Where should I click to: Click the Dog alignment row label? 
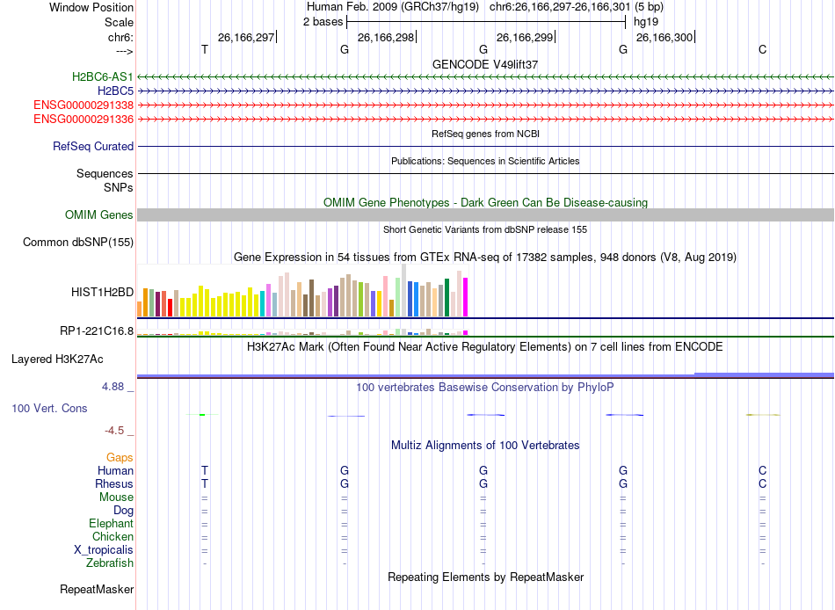coord(123,511)
